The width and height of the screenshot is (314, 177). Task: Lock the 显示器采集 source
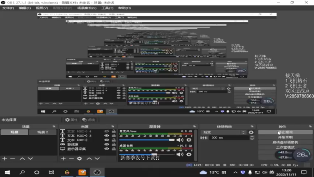pyautogui.click(x=113, y=149)
